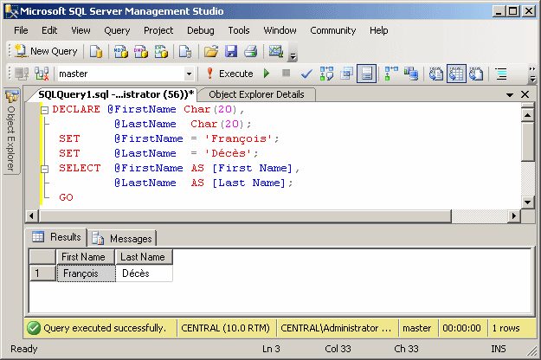
Task: Open an Analysis Services MDX Query
Action: pos(121,51)
